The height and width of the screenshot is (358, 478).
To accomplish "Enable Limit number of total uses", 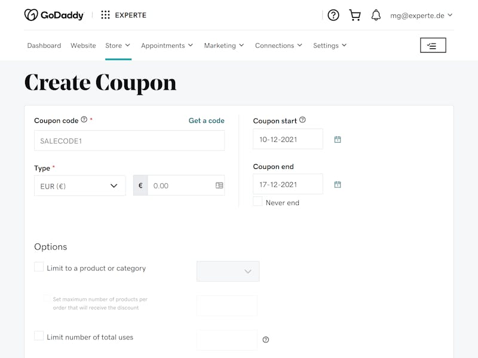I will (x=39, y=336).
